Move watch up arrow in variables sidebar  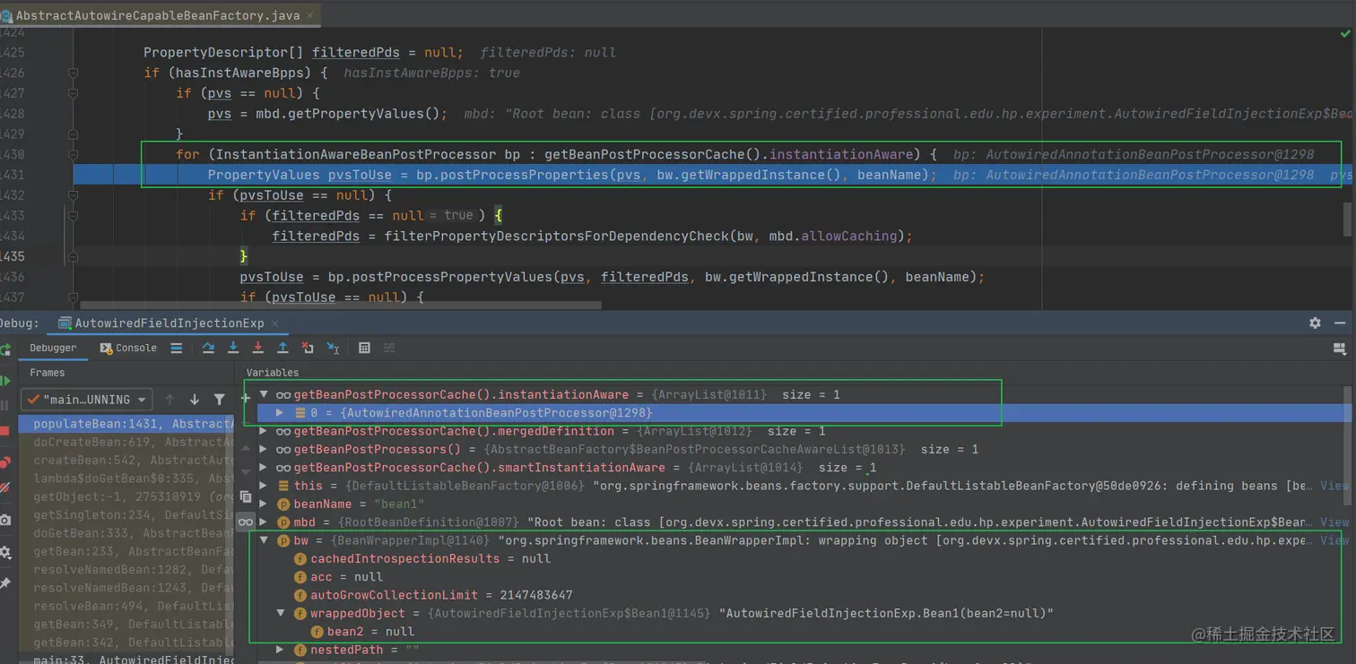(246, 447)
